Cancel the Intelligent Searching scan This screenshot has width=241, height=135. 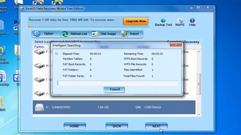[x=114, y=89]
